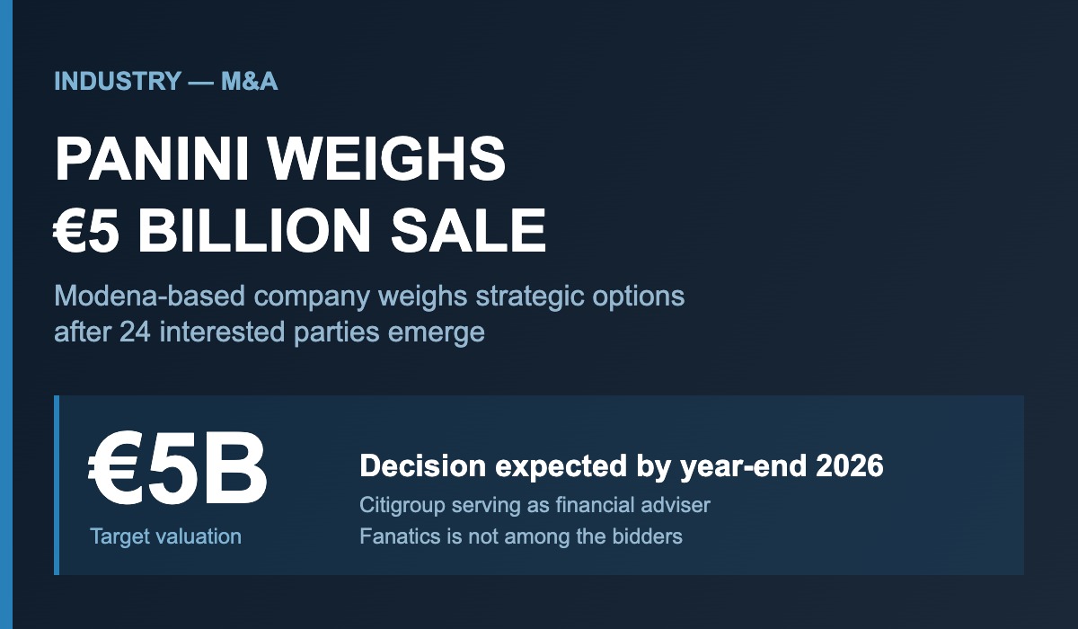Click the INDUSTRY category label
This screenshot has height=629, width=1078.
117,82
